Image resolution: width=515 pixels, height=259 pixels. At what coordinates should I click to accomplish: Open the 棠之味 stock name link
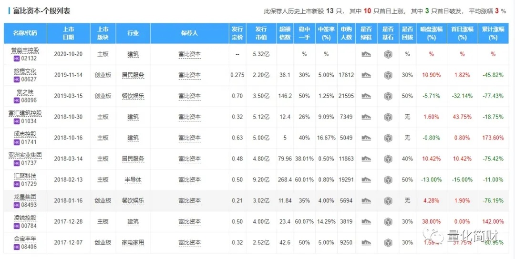tap(25, 92)
